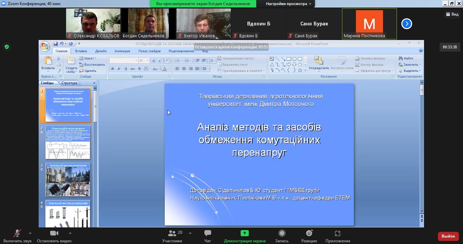Clear formatting with the eraser icon
The width and height of the screenshot is (463, 244).
coord(167,61)
